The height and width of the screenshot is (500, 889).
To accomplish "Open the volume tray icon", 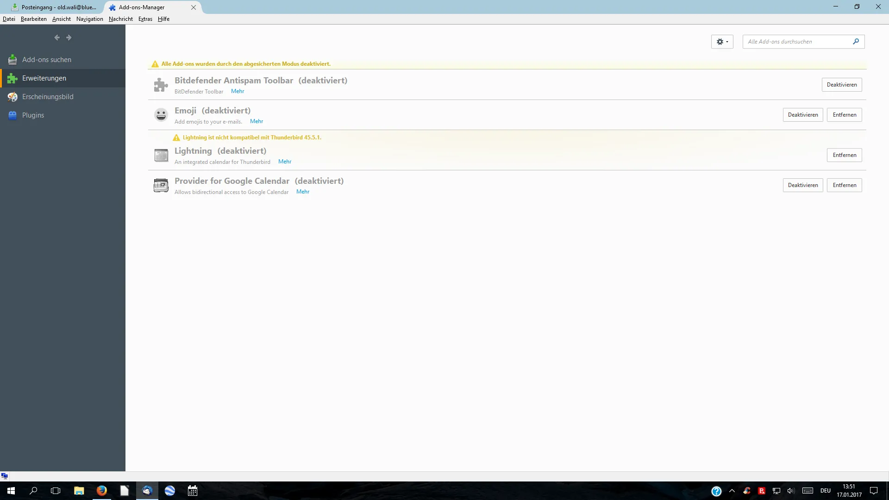I will pyautogui.click(x=791, y=491).
